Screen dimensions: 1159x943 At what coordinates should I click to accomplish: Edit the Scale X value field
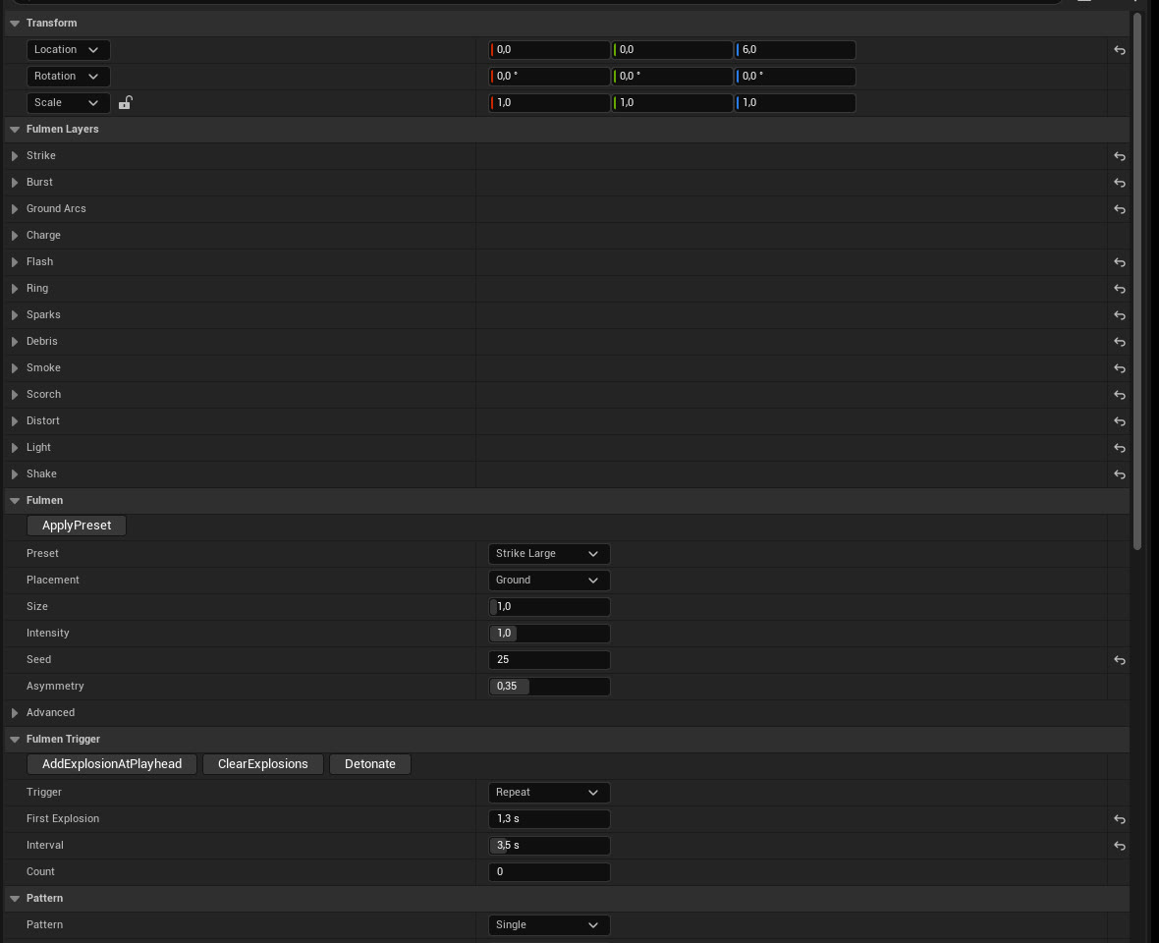pyautogui.click(x=549, y=103)
